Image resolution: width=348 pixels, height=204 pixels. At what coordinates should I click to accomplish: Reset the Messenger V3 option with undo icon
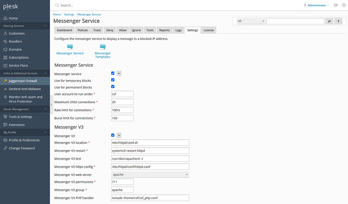[119, 135]
